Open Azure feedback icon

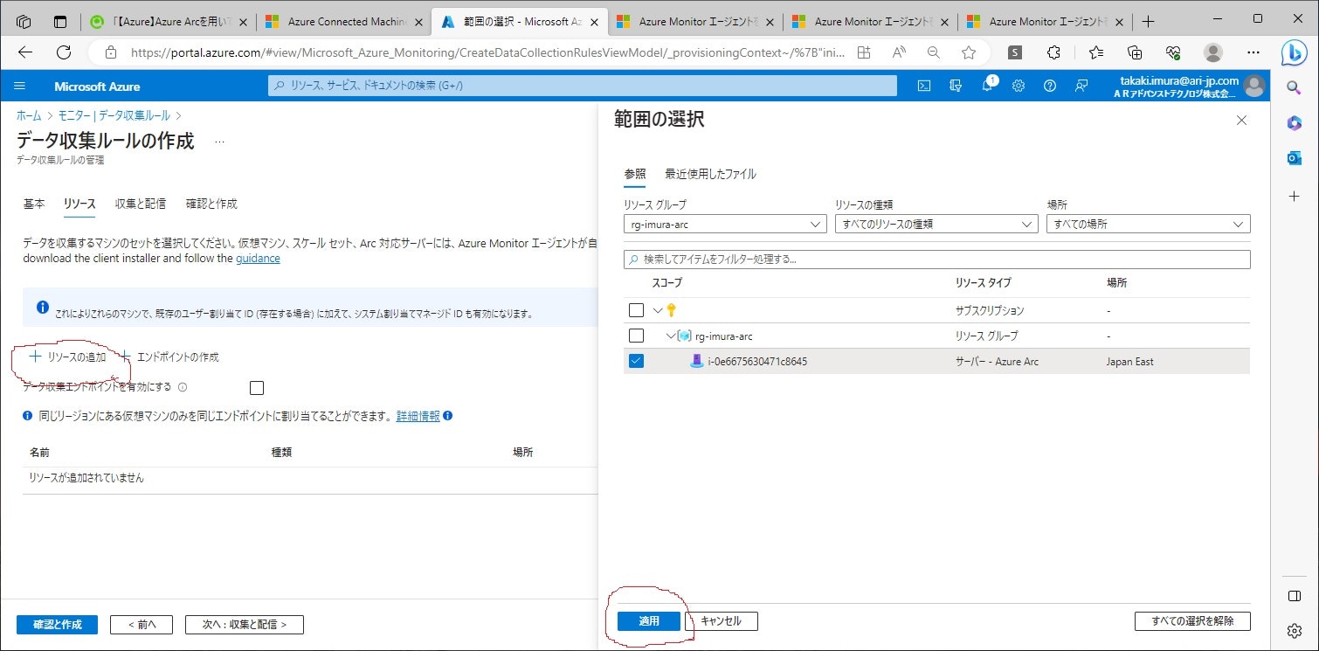click(x=1081, y=86)
